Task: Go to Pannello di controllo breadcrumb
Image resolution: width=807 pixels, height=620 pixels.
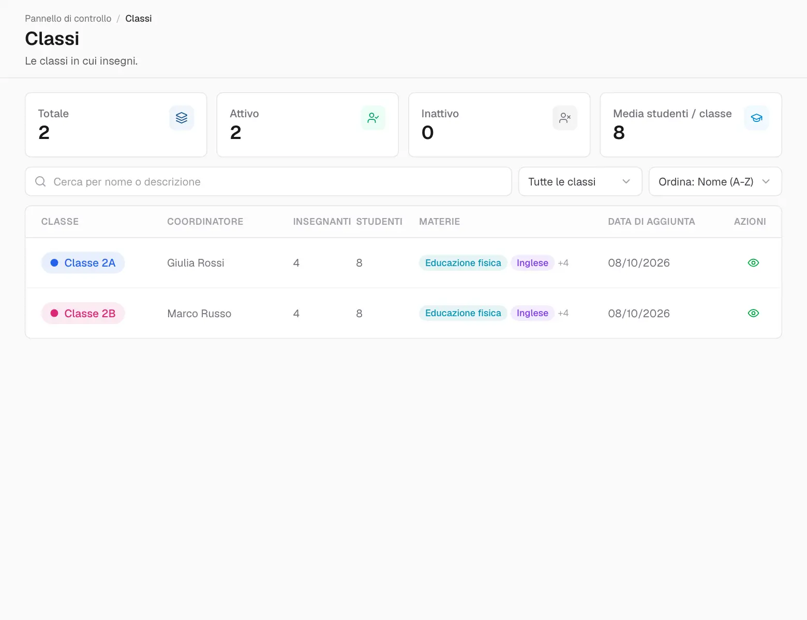Action: pyautogui.click(x=68, y=19)
